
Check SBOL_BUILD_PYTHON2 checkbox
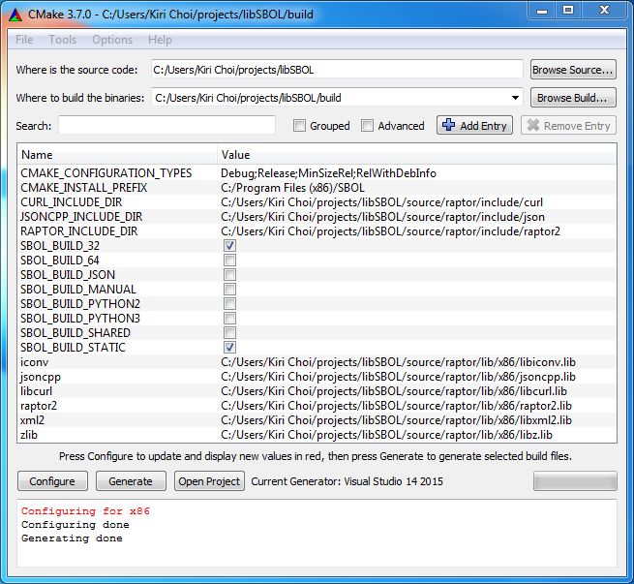[x=229, y=304]
